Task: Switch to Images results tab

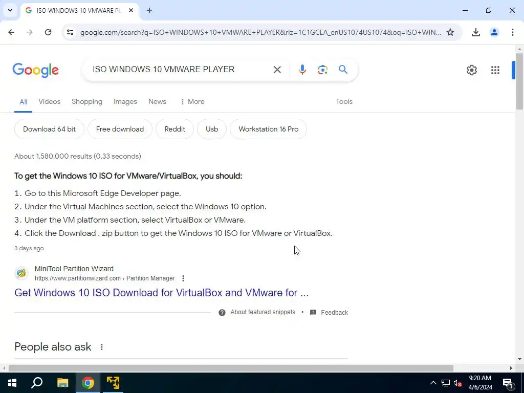Action: click(125, 102)
